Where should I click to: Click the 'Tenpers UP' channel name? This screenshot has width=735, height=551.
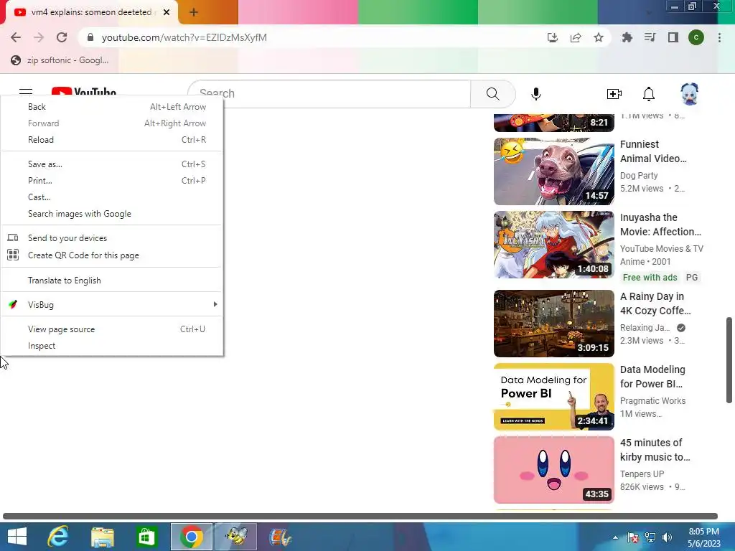(642, 474)
